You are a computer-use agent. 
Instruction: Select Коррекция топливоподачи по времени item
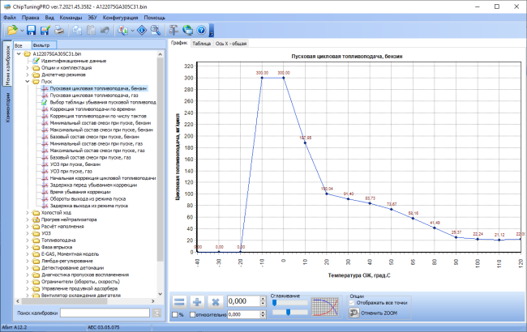(x=92, y=109)
